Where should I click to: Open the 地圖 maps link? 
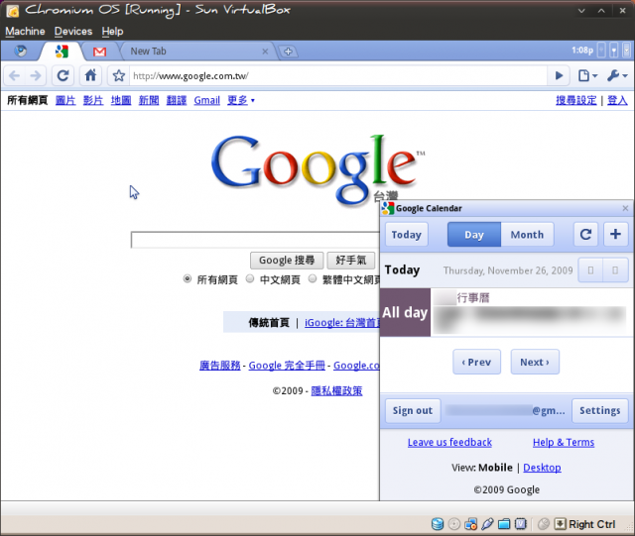[x=121, y=100]
